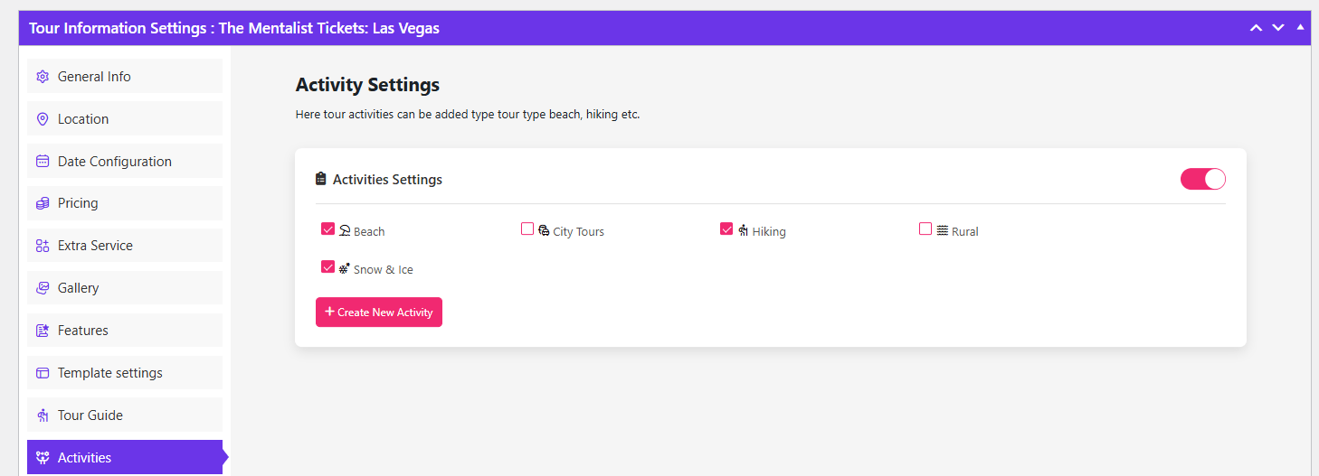
Task: Click the Tour Guide hiker icon
Action: tap(42, 415)
